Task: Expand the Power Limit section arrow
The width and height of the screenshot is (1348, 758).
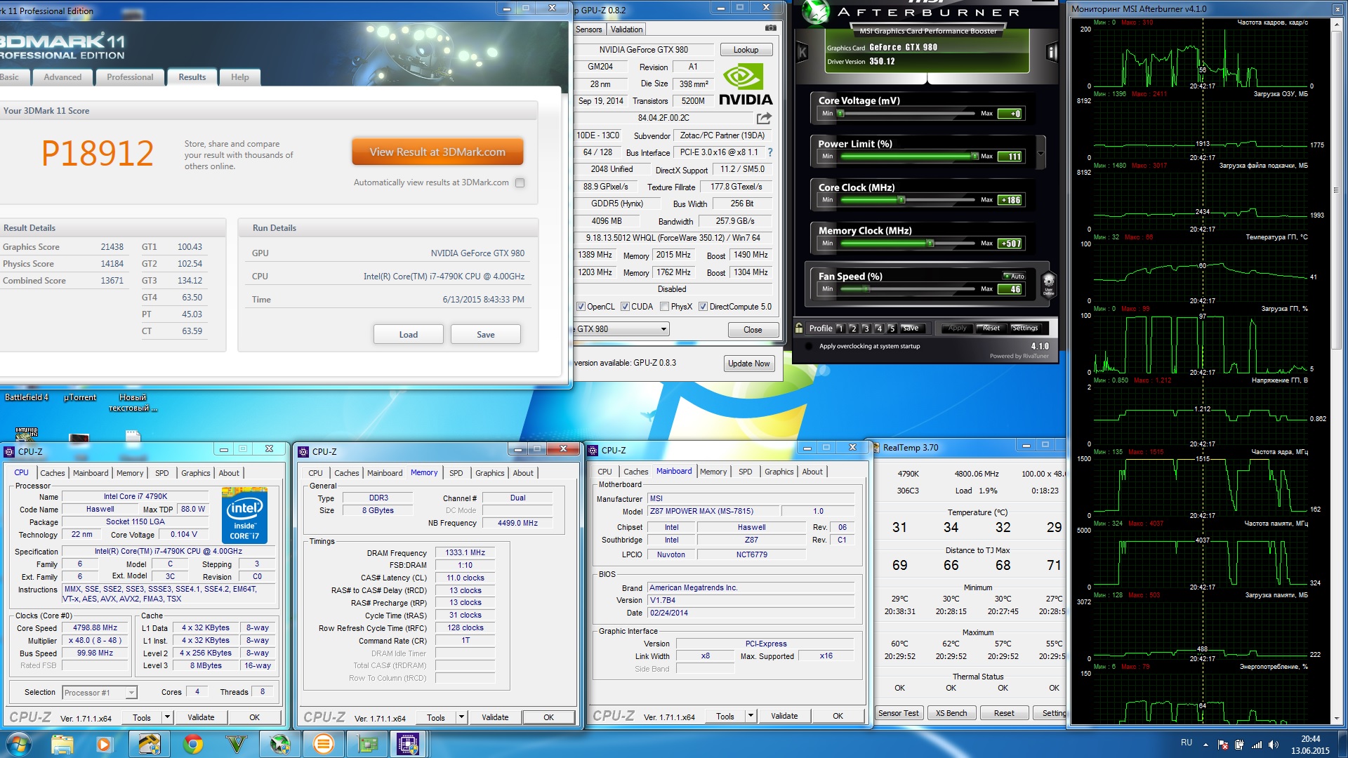Action: [1040, 153]
